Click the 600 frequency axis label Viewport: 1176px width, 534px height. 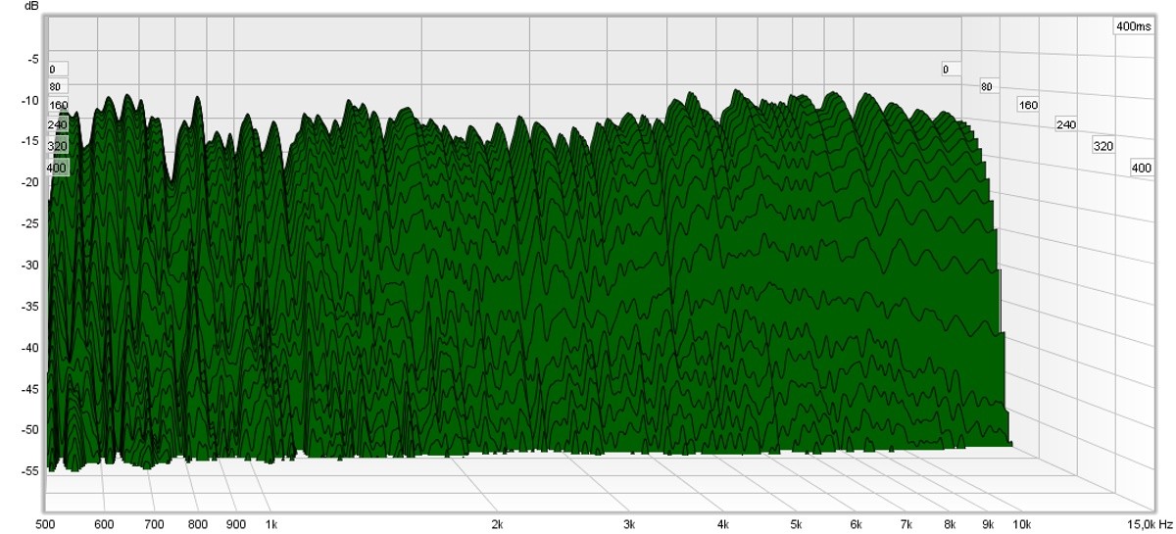tap(104, 524)
